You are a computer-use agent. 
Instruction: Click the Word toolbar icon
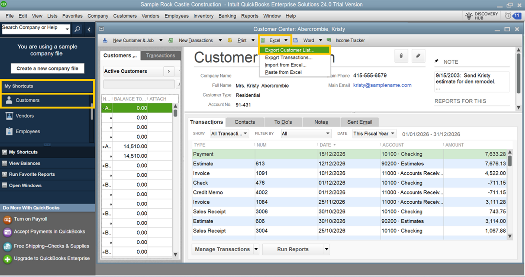tap(296, 40)
